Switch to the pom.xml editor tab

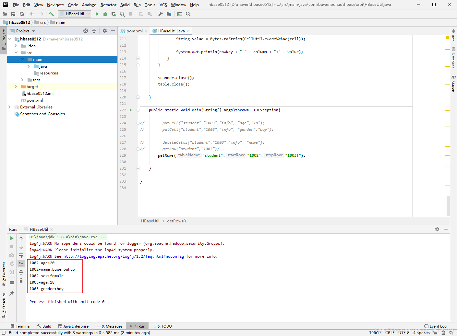pos(134,31)
